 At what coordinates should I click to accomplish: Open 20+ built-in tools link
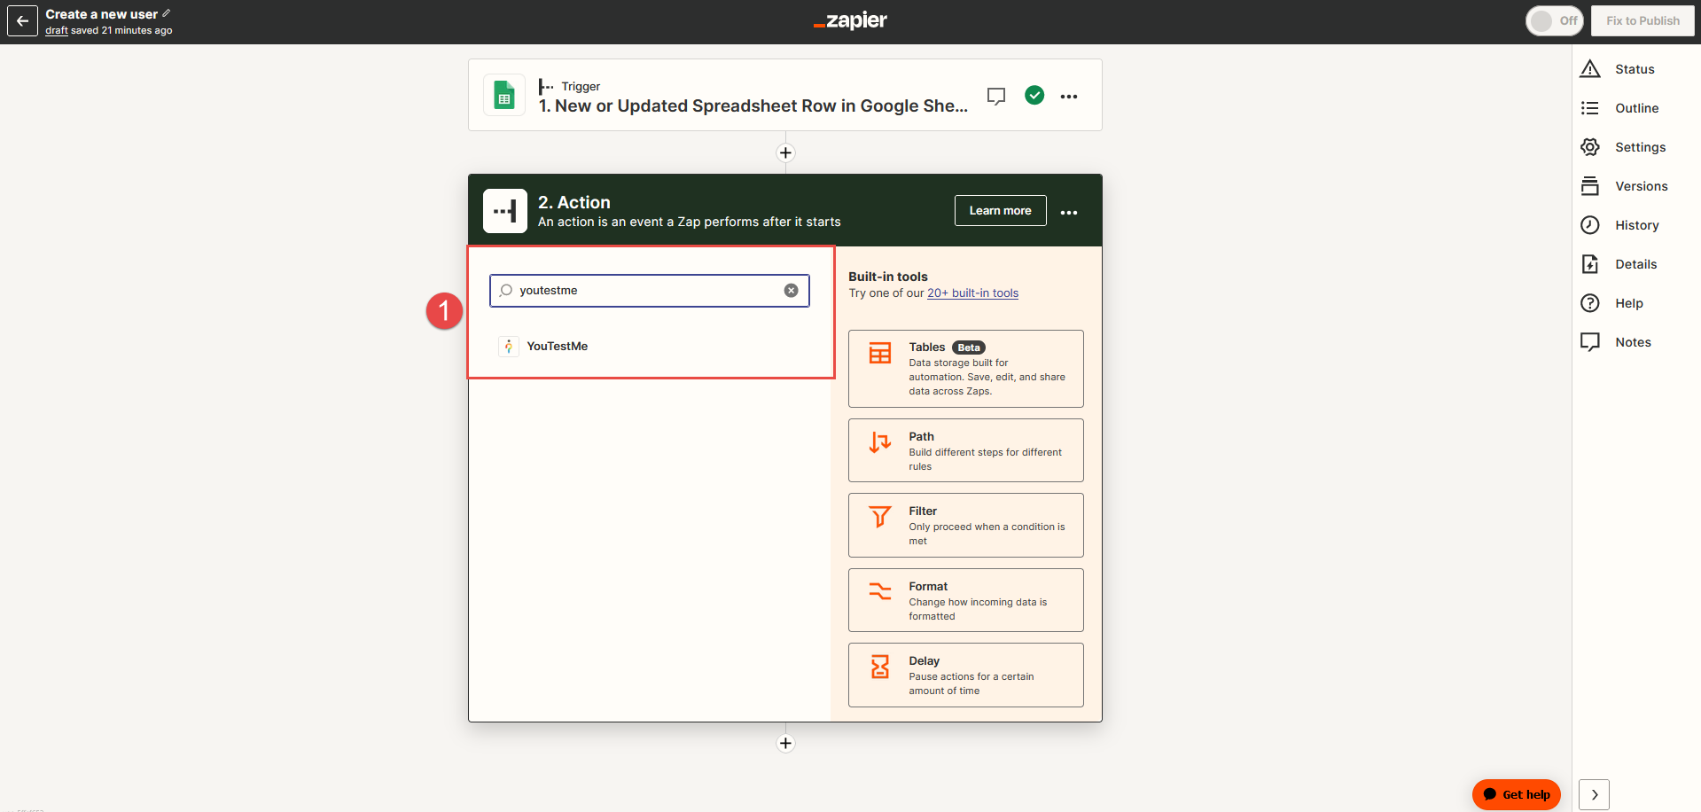click(x=972, y=293)
